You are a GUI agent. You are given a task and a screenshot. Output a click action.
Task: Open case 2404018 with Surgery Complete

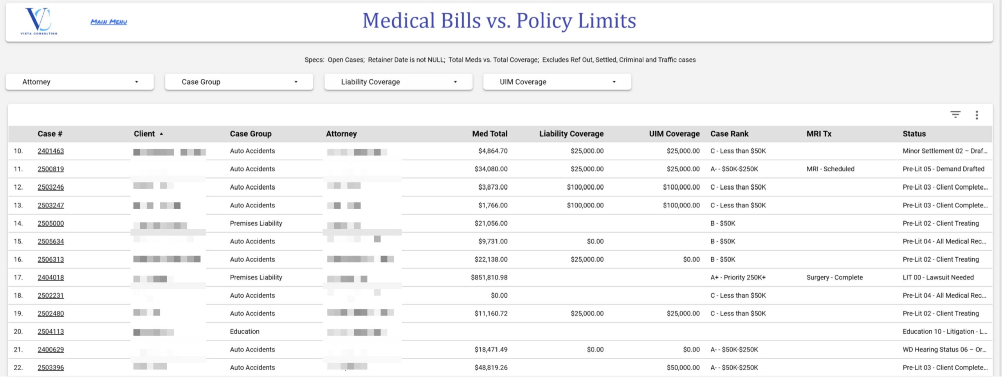pyautogui.click(x=50, y=278)
